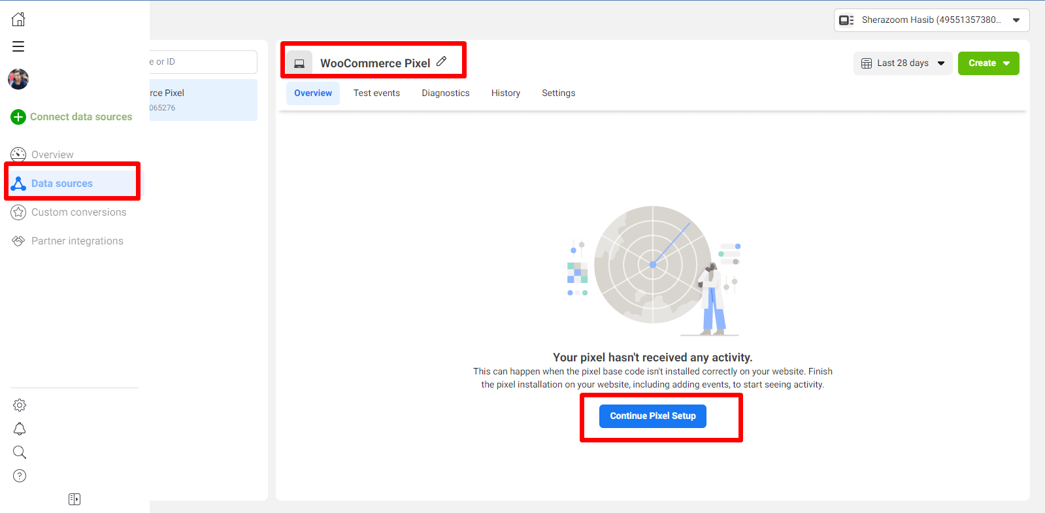Image resolution: width=1045 pixels, height=513 pixels.
Task: Collapse sidebar with panel toggle icon
Action: [x=75, y=499]
